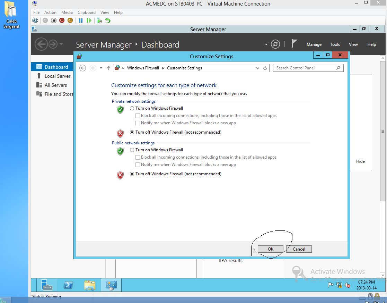Image resolution: width=387 pixels, height=303 pixels.
Task: Click Server Manager back arrow
Action: tap(41, 44)
